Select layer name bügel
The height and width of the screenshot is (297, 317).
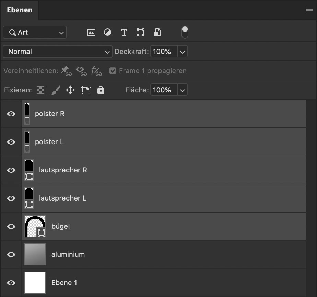(x=61, y=226)
